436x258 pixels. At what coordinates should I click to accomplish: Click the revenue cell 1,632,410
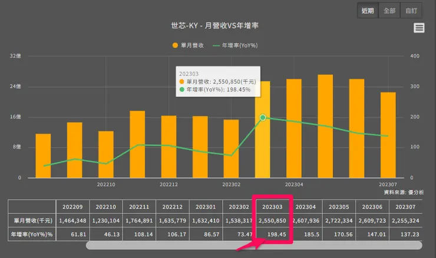pyautogui.click(x=206, y=220)
